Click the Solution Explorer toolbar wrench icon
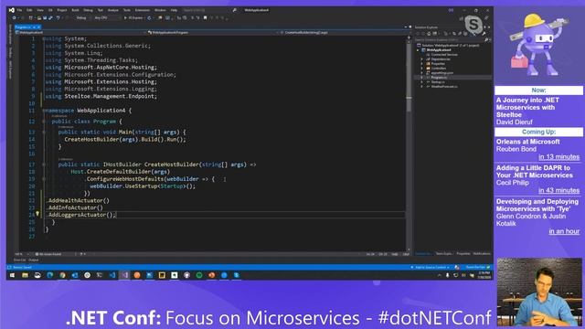This screenshot has width=585, height=329. [484, 34]
